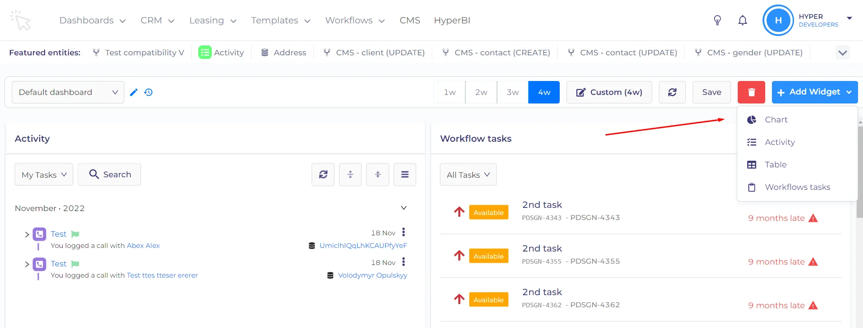This screenshot has height=328, width=863.
Task: Open kebab menu for first Test call
Action: pos(404,232)
